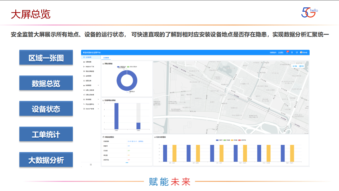Toggle 待检查 yellow legend in history chart

234,140
